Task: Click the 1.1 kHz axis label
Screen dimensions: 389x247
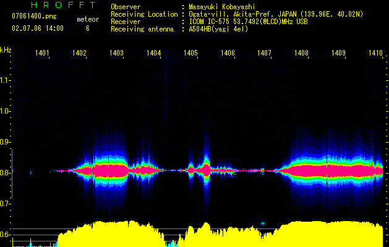Action: (x=5, y=80)
